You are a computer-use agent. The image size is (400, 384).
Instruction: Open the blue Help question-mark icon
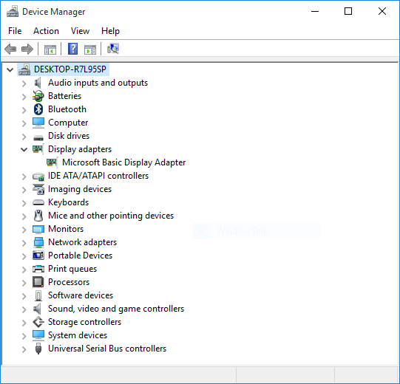click(x=72, y=49)
